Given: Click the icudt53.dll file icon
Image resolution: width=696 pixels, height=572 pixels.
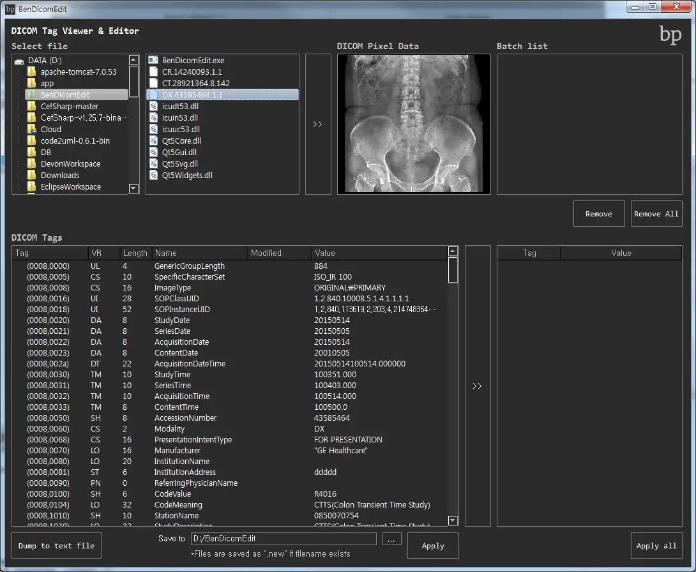Looking at the screenshot, I should coord(153,106).
